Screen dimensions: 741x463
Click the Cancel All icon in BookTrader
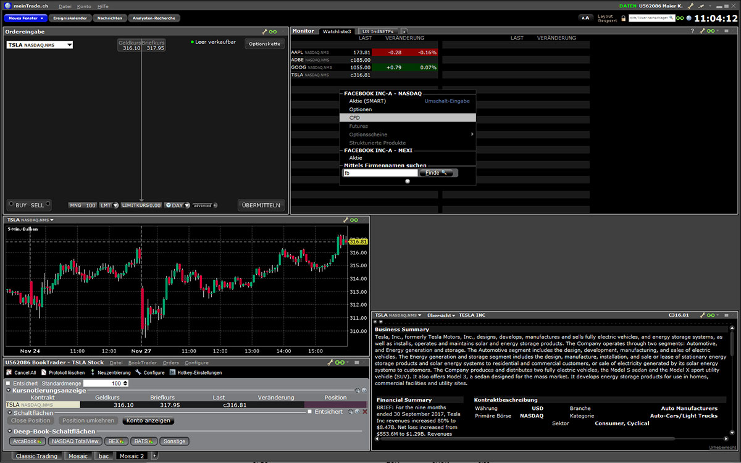click(x=9, y=373)
